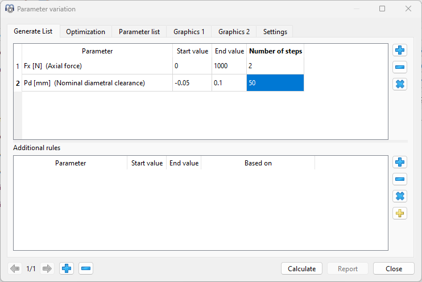Remove the page with the bottom minus icon

[x=86, y=268]
